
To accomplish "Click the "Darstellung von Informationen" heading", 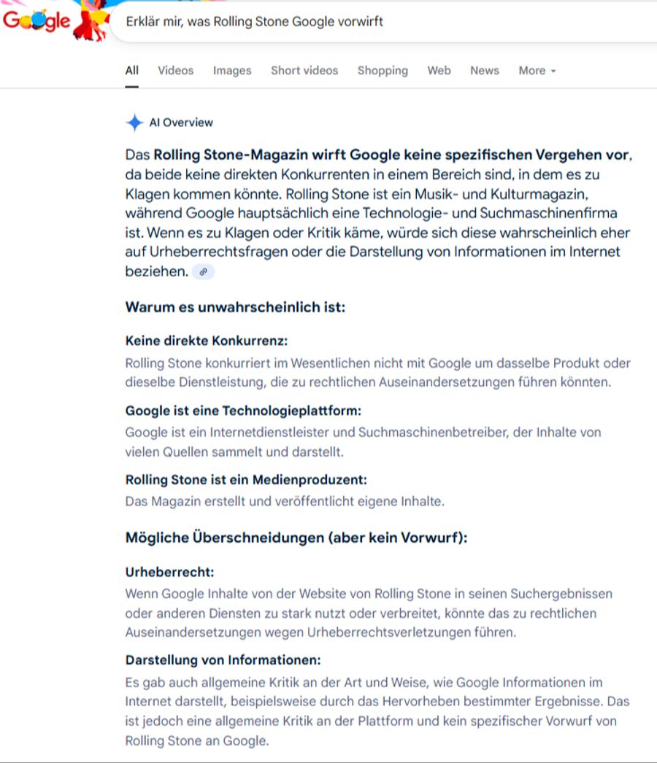I will tap(221, 659).
